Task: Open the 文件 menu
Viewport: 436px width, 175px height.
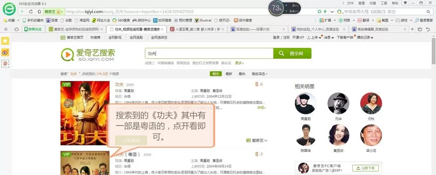Action: [x=351, y=3]
